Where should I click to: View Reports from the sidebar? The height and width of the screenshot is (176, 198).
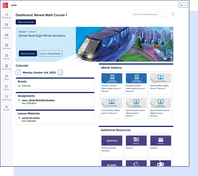pos(7,87)
